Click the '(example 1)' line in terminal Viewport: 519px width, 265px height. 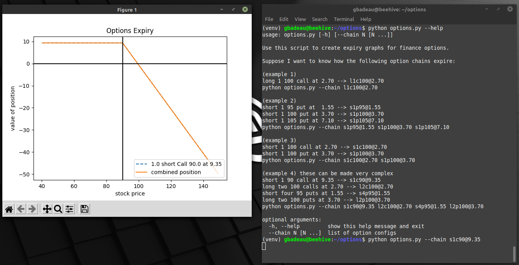pyautogui.click(x=279, y=74)
